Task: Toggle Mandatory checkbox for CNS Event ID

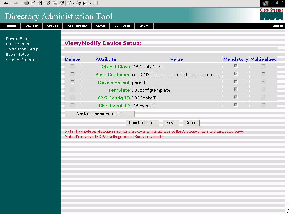Action: point(236,105)
